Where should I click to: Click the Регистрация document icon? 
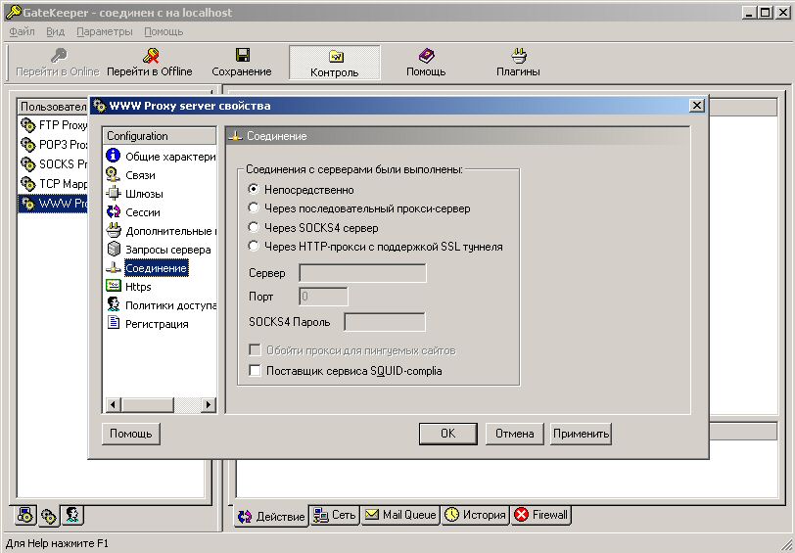coord(113,323)
